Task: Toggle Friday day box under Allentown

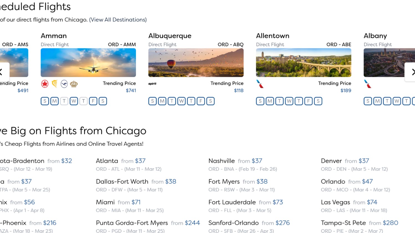Action: (x=308, y=101)
